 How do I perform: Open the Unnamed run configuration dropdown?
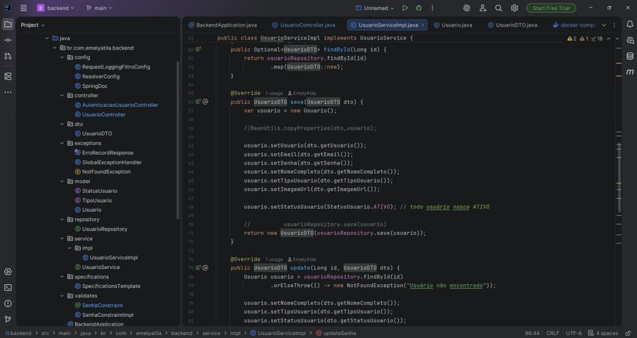point(375,8)
